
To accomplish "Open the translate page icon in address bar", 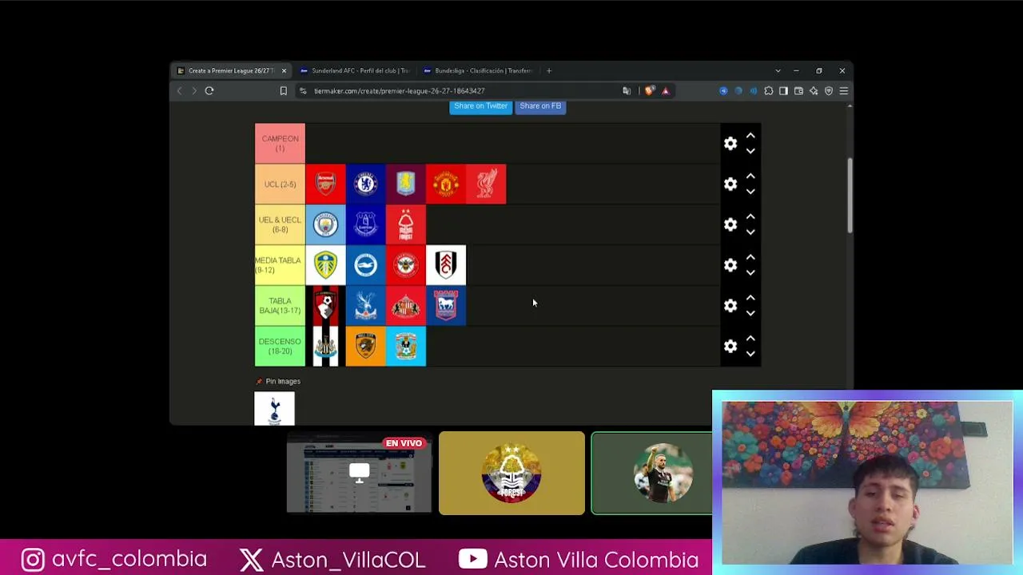I will coord(627,91).
